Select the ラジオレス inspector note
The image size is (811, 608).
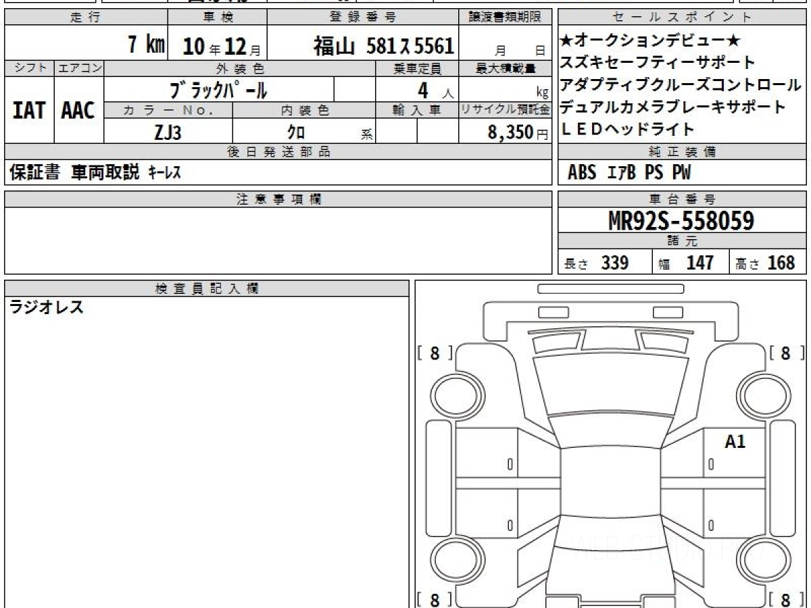(x=47, y=307)
